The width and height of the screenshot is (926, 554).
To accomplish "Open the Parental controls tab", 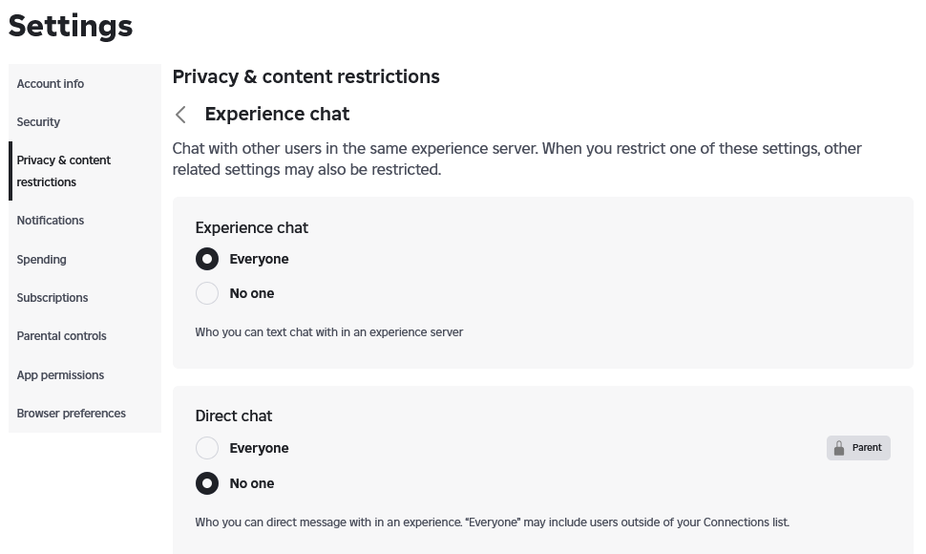I will pos(62,336).
